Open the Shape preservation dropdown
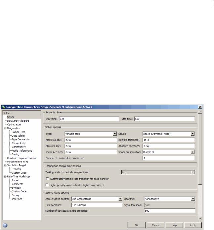Image resolution: width=214 pixels, height=230 pixels. coord(193,152)
